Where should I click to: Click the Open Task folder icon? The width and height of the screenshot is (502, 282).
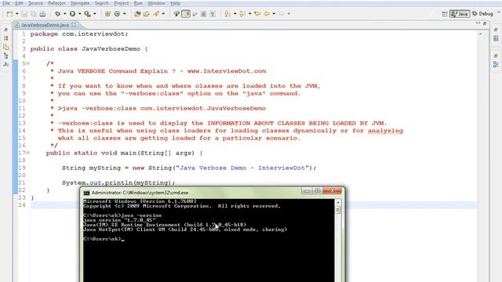tap(147, 14)
